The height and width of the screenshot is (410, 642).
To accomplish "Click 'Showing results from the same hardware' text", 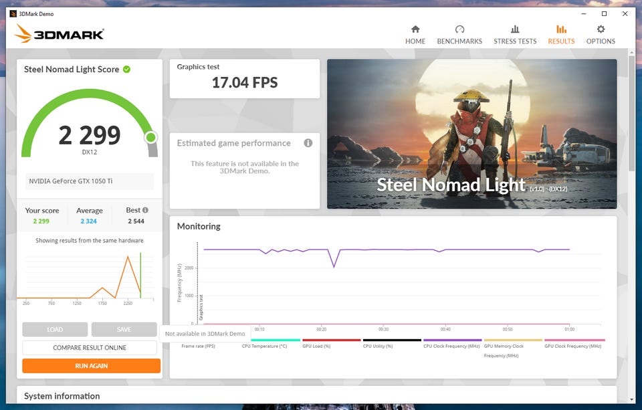I will click(89, 240).
